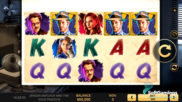Open the plus menu icon
The height and width of the screenshot is (102, 182).
coord(175,10)
